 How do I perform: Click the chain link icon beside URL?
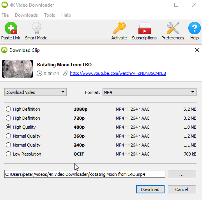65,73
